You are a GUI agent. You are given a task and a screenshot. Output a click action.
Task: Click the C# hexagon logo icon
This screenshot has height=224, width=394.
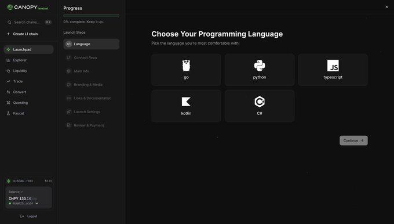(260, 102)
